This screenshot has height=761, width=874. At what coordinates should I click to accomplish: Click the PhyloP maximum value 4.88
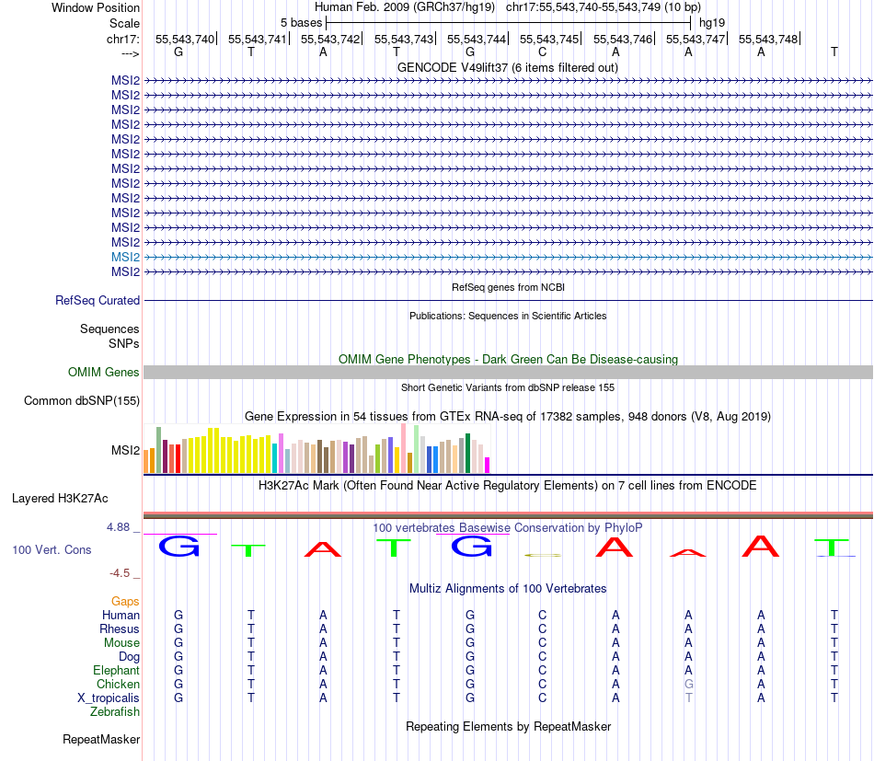pos(118,527)
